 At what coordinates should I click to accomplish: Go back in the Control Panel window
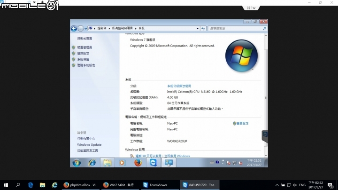coord(74,29)
